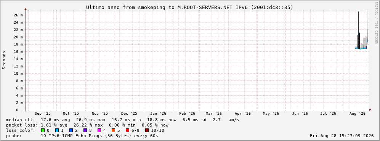Click the tall latency spike in August
This screenshot has height=141, width=380.
(358, 29)
